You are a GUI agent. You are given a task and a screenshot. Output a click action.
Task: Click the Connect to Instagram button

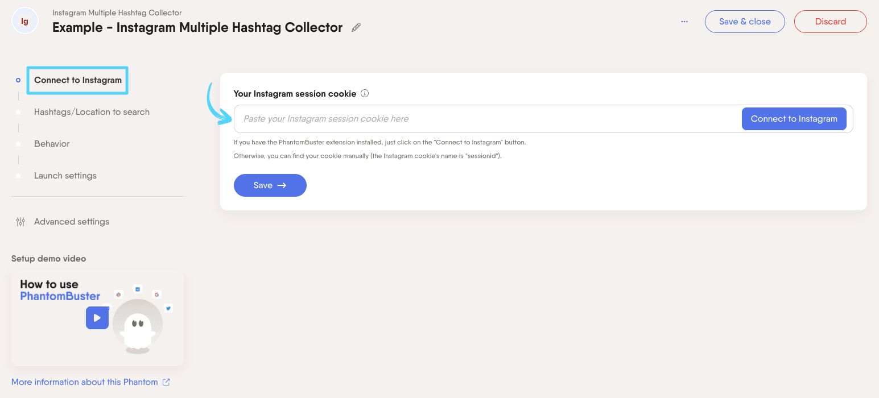[794, 119]
